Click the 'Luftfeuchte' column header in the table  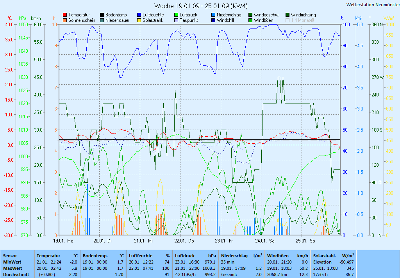pyautogui.click(x=141, y=256)
